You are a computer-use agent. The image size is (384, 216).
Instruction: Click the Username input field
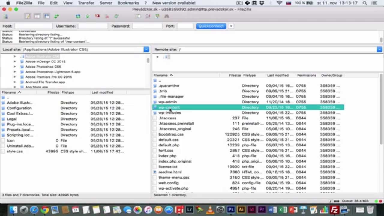coord(93,26)
